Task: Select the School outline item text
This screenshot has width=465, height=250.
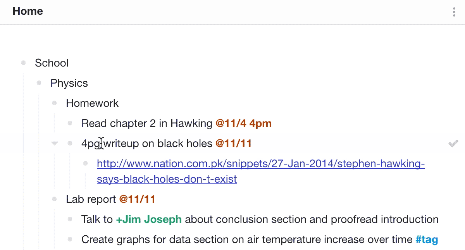Action: (x=52, y=63)
